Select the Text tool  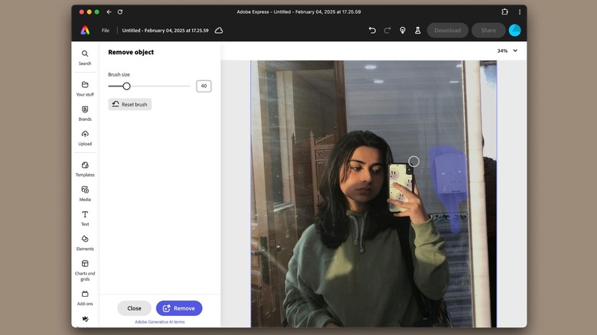[84, 216]
